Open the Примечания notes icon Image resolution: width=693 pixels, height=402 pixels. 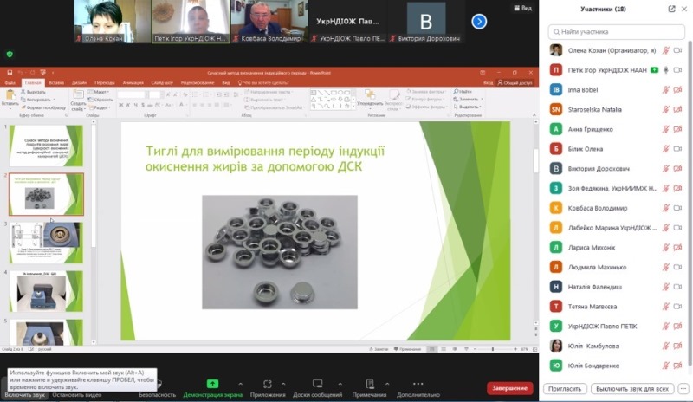(370, 384)
